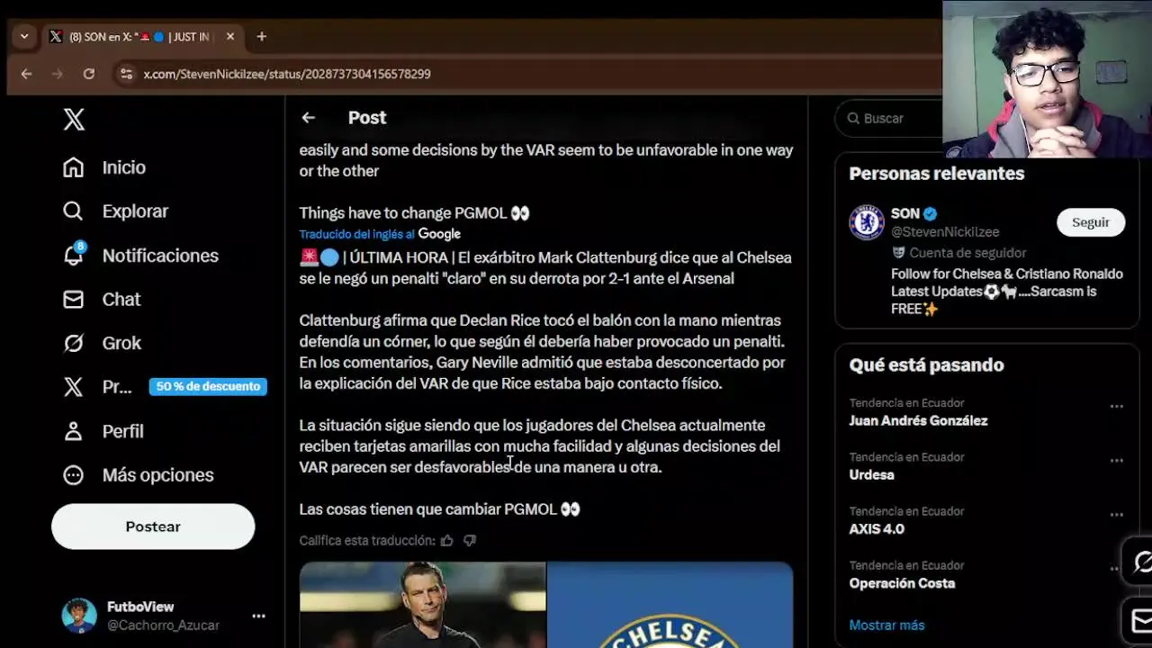This screenshot has height=648, width=1152.
Task: Click browser forward arrow
Action: (58, 74)
